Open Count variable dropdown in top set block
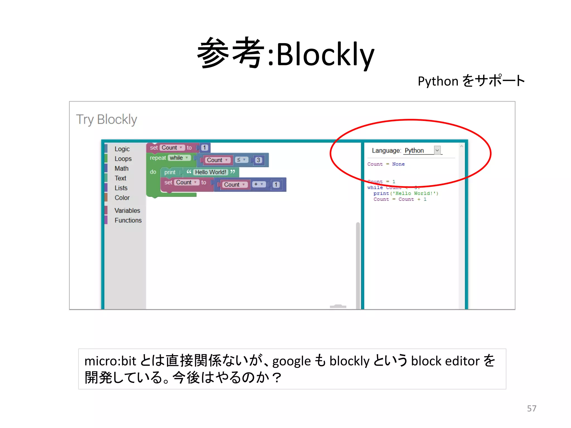The width and height of the screenshot is (571, 428). click(172, 148)
